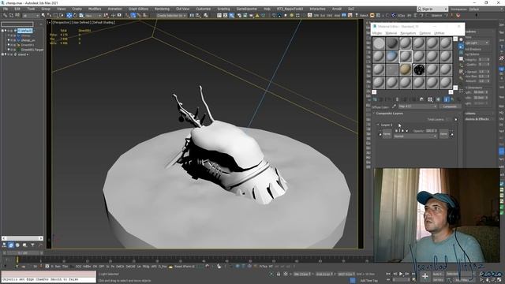Select the Select and Rotate tool
This screenshot has height=284, width=505.
click(75, 16)
